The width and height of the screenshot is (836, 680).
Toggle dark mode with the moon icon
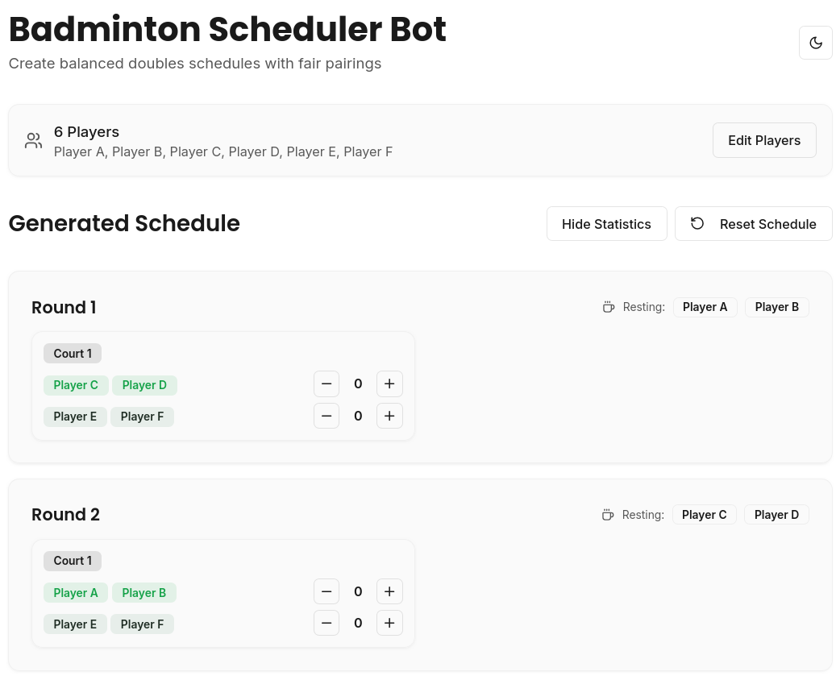click(x=815, y=43)
